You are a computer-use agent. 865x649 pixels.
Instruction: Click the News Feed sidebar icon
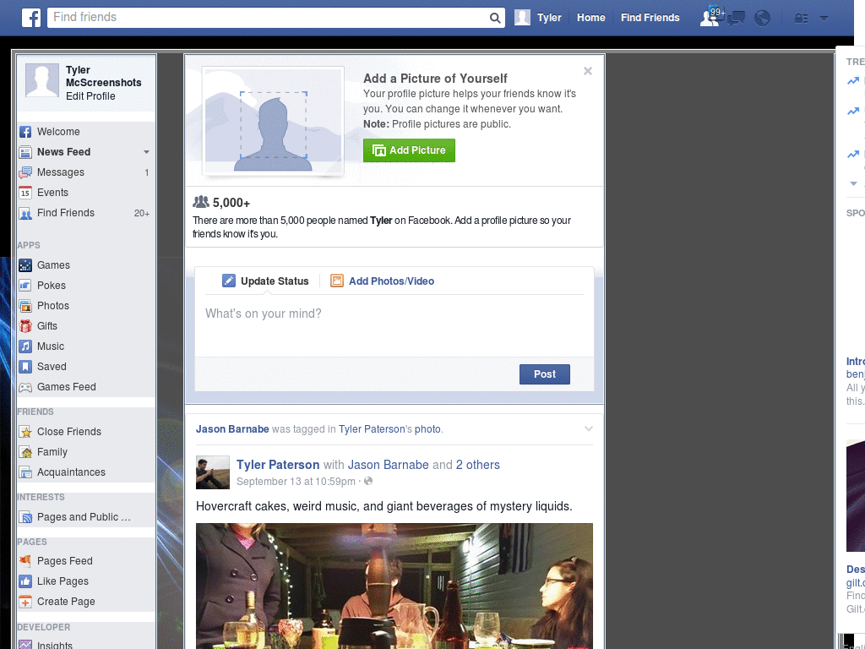point(25,152)
